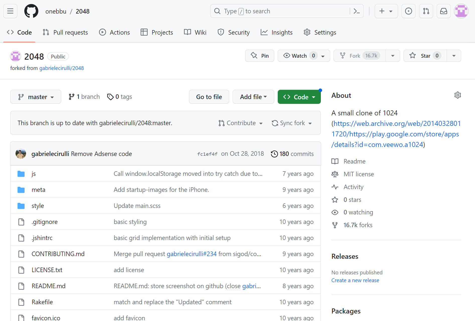Open the fc1ef4f commit hash link
The image size is (475, 321).
coord(207,154)
